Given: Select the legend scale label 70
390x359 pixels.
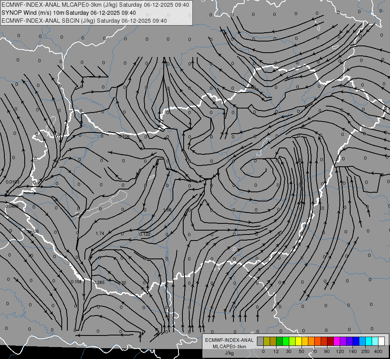Looking at the screenshot, I should [x=314, y=351].
